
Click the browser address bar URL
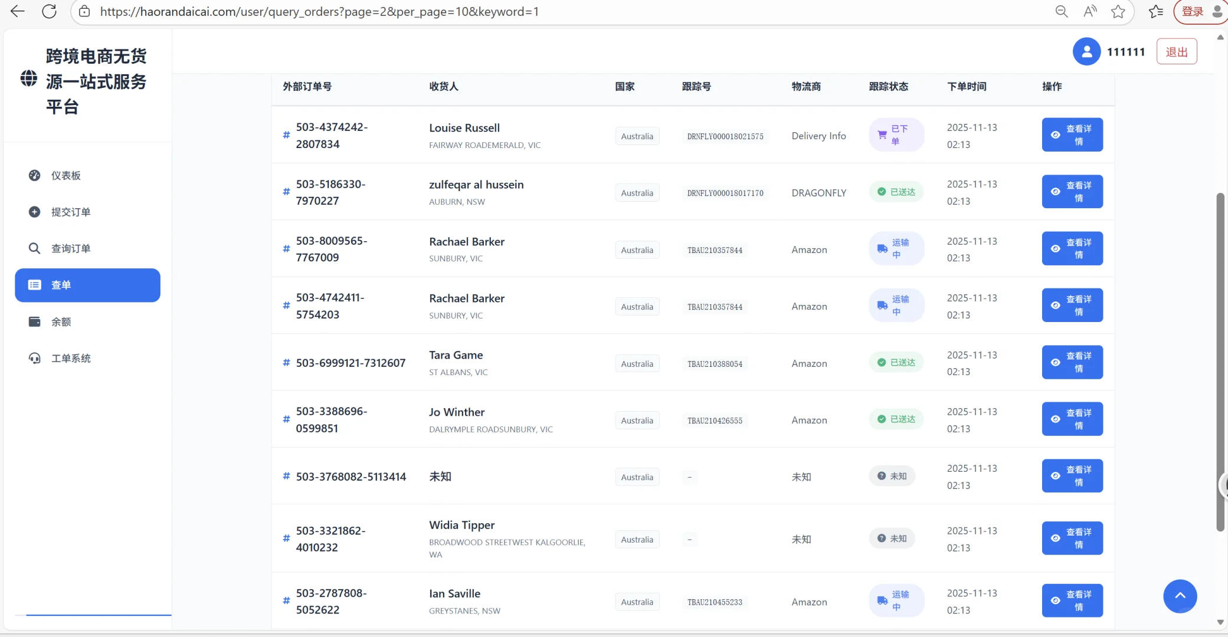pos(319,11)
